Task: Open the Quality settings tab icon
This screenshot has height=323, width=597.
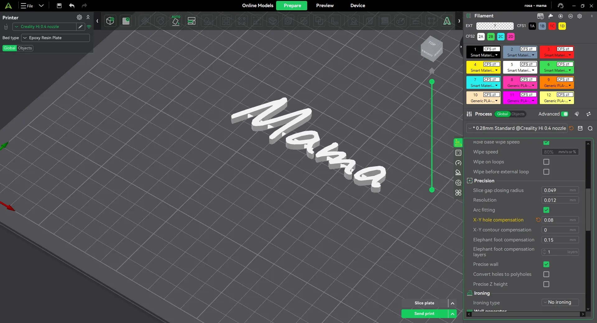Action: click(458, 143)
